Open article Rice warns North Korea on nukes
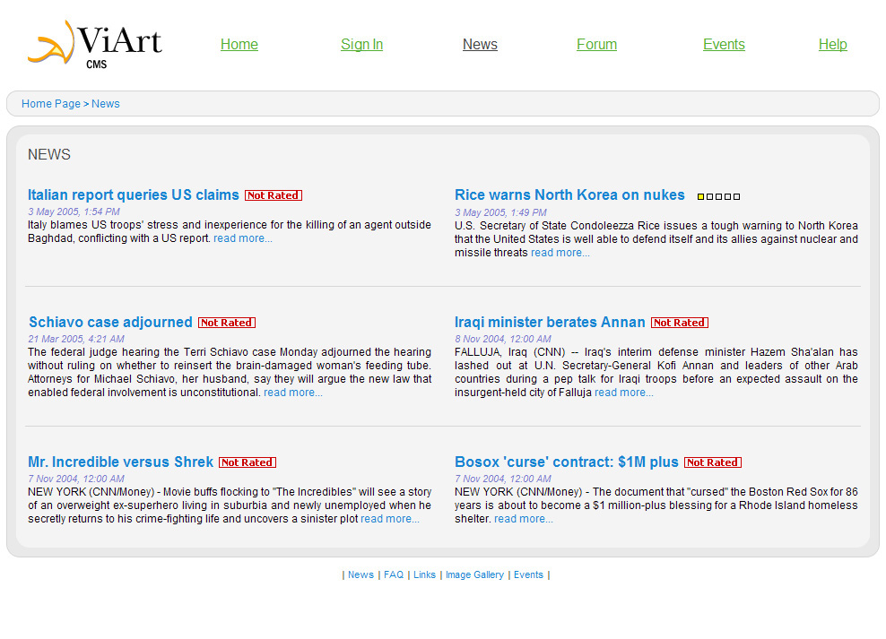Screen dimensions: 886x639 569,194
